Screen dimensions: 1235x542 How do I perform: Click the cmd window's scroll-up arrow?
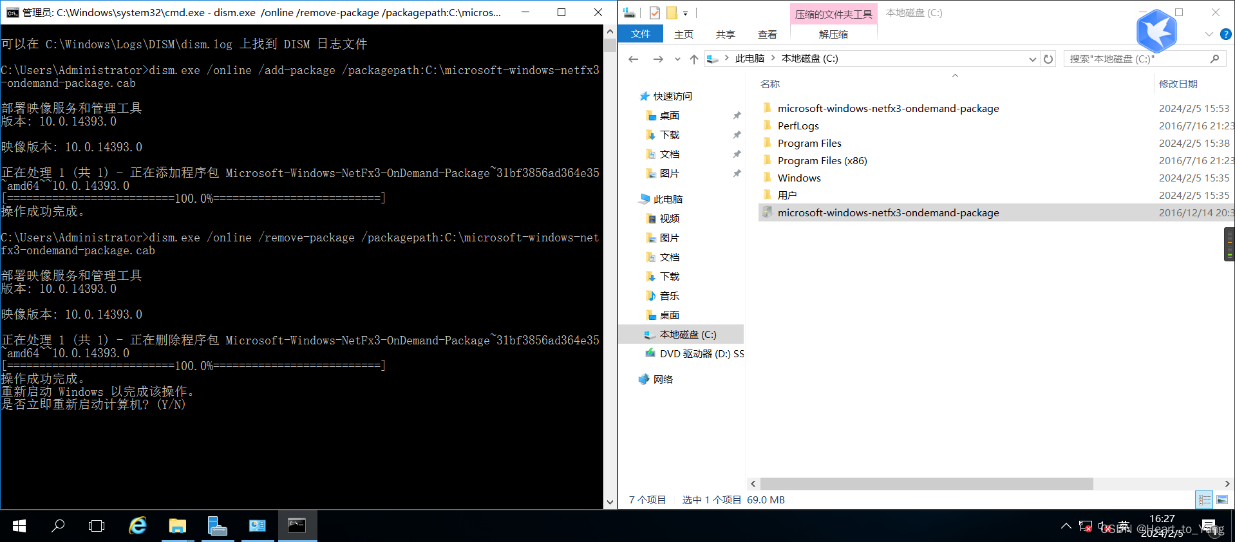tap(610, 32)
